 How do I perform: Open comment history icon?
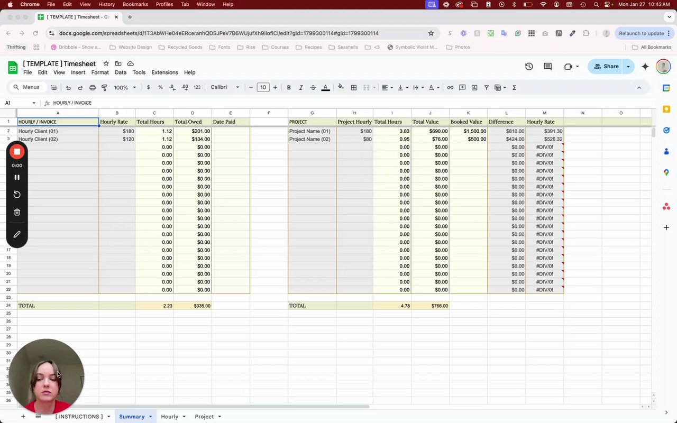[x=548, y=67]
